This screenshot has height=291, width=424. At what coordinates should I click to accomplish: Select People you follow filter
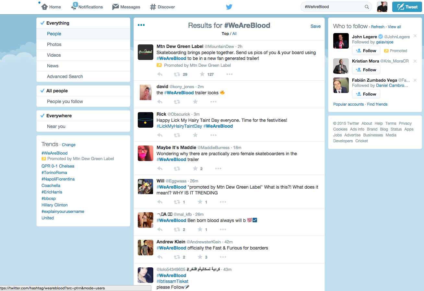point(83,101)
